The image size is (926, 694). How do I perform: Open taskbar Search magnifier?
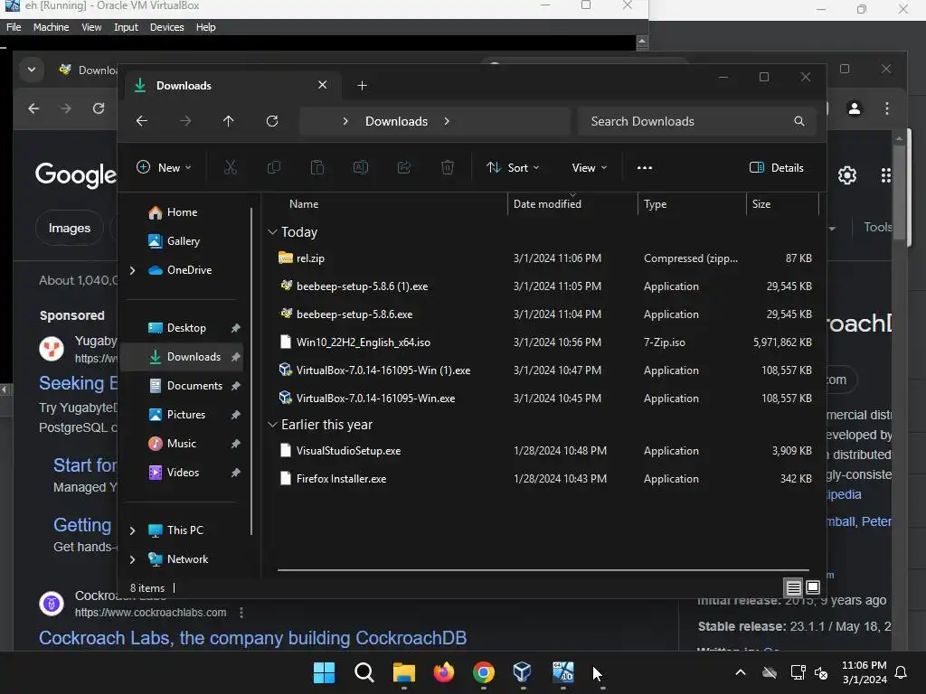(x=364, y=672)
